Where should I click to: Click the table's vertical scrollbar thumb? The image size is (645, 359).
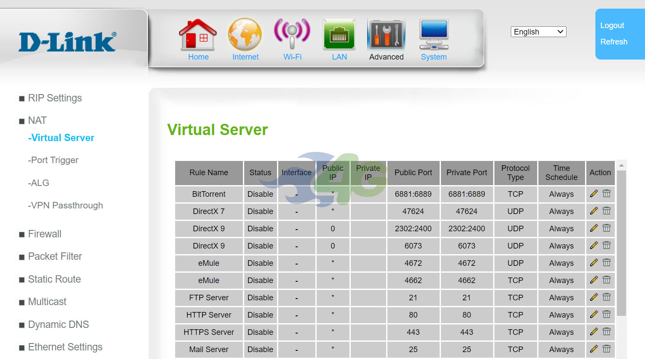(x=621, y=243)
